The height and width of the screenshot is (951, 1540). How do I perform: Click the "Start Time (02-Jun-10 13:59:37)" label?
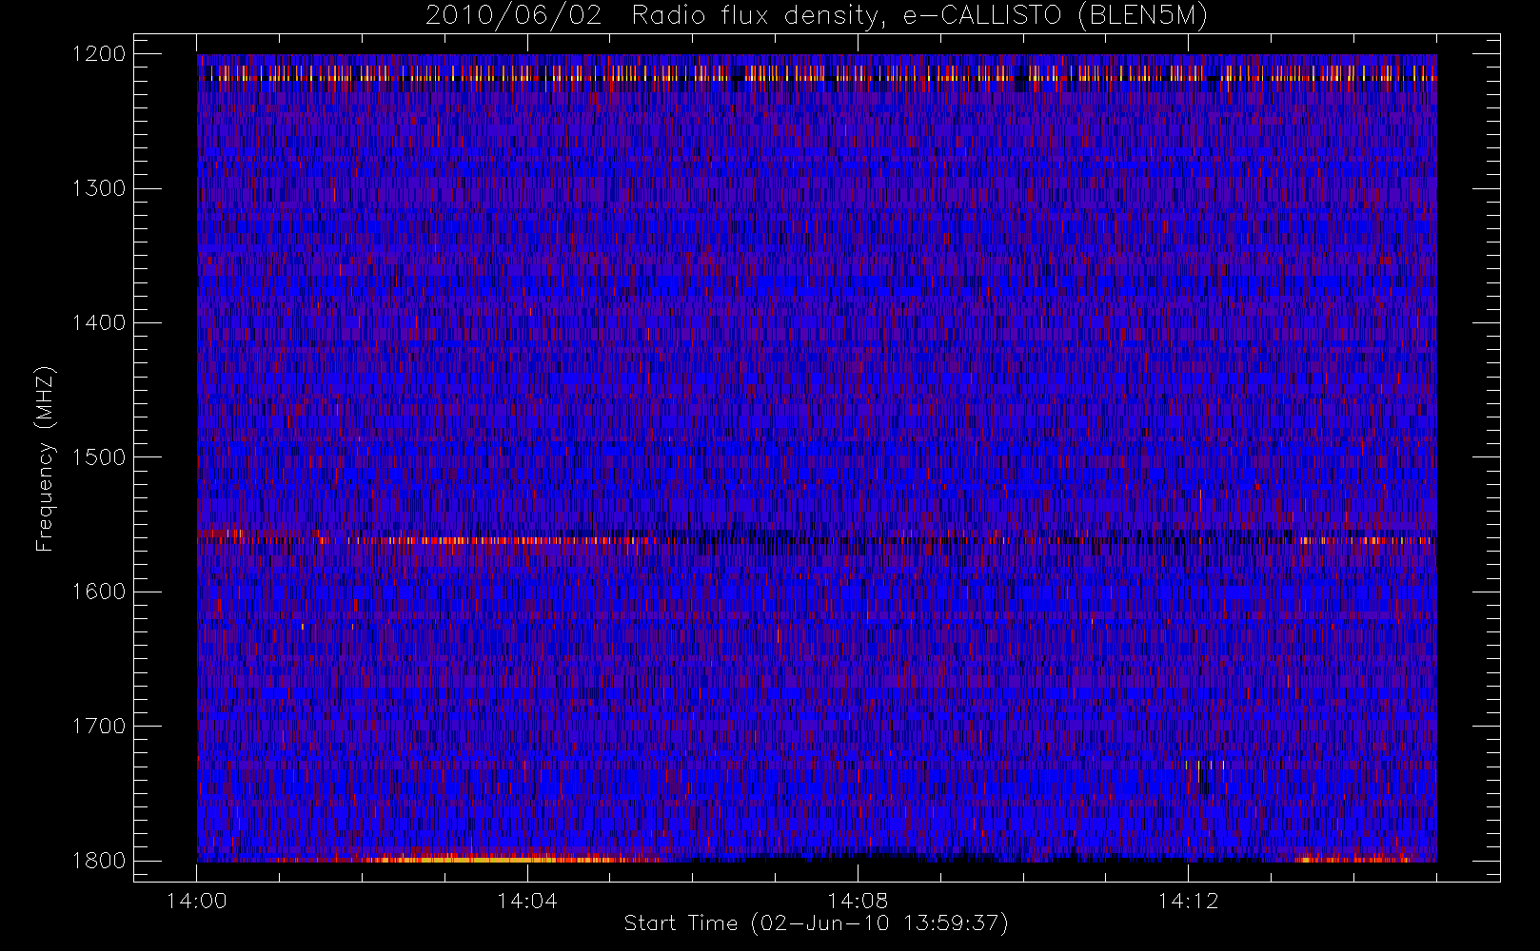click(816, 923)
